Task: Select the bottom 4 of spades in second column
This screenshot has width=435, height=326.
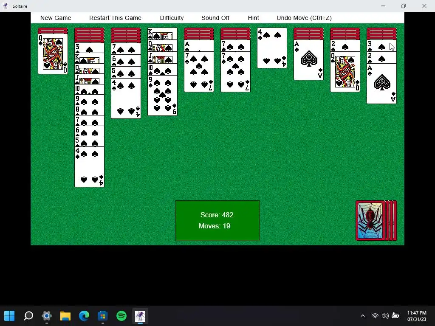Action: coord(89,167)
